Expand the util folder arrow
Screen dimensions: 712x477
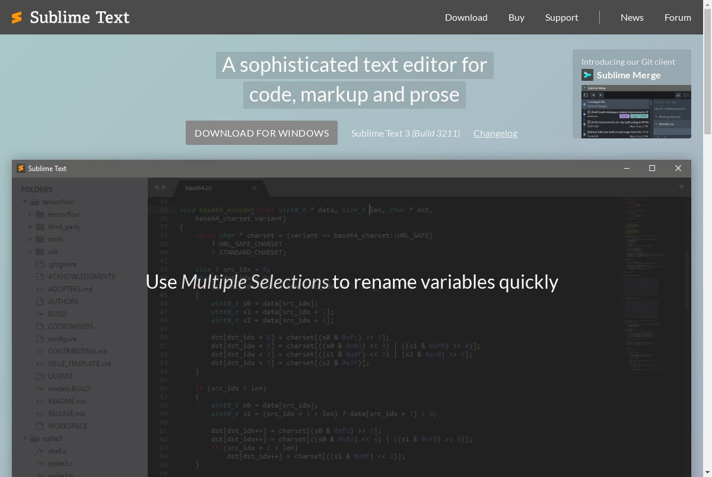[x=30, y=252]
